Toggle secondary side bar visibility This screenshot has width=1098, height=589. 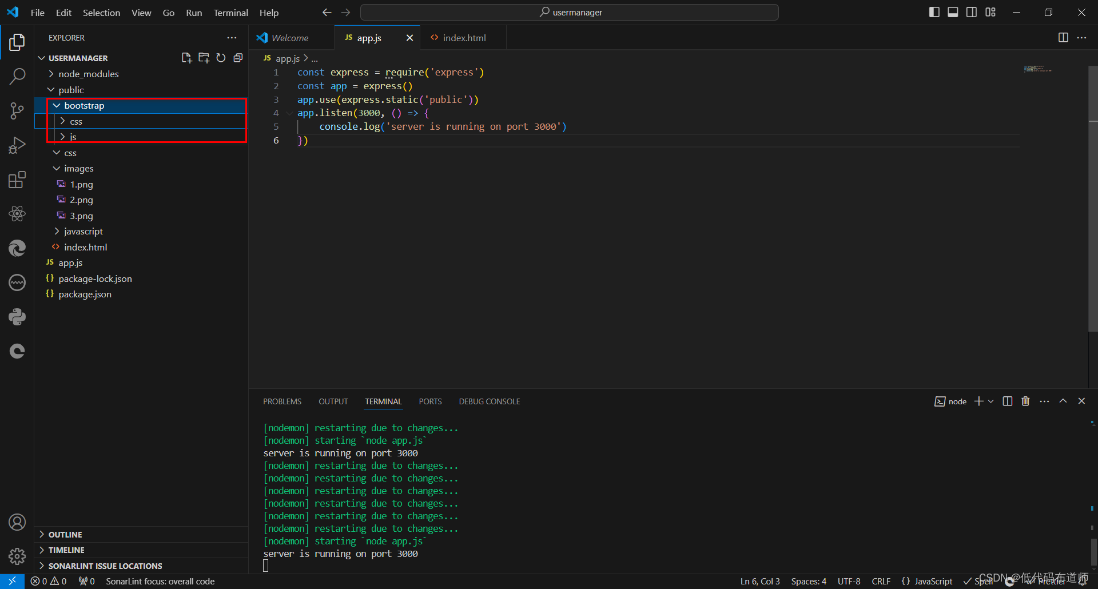tap(972, 12)
